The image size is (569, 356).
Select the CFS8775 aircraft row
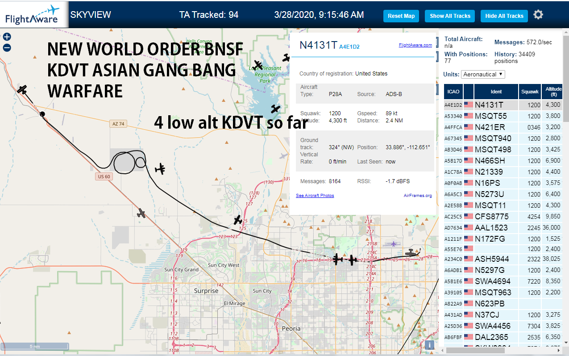[x=503, y=217]
